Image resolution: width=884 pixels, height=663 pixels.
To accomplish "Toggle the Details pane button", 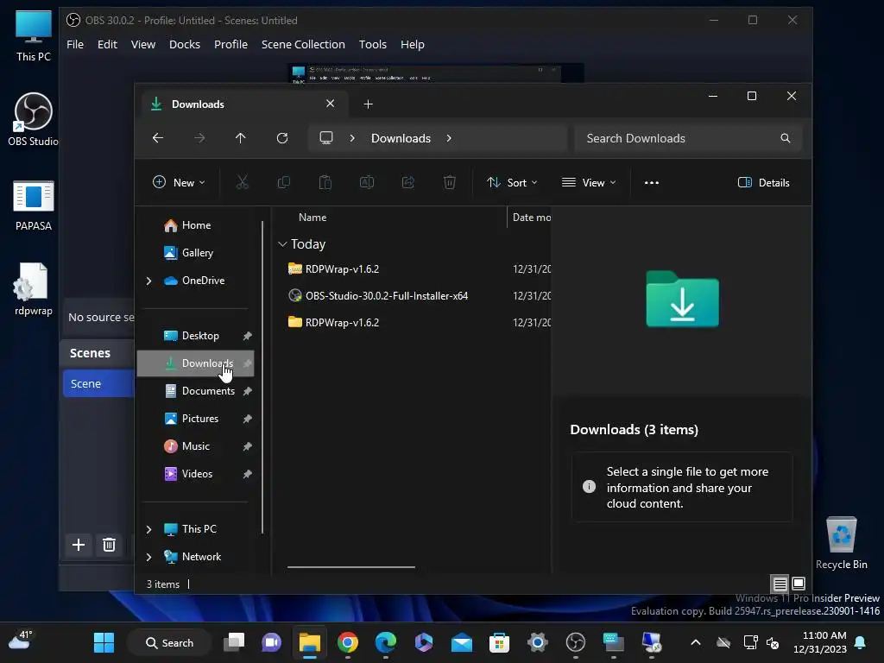I will click(763, 183).
